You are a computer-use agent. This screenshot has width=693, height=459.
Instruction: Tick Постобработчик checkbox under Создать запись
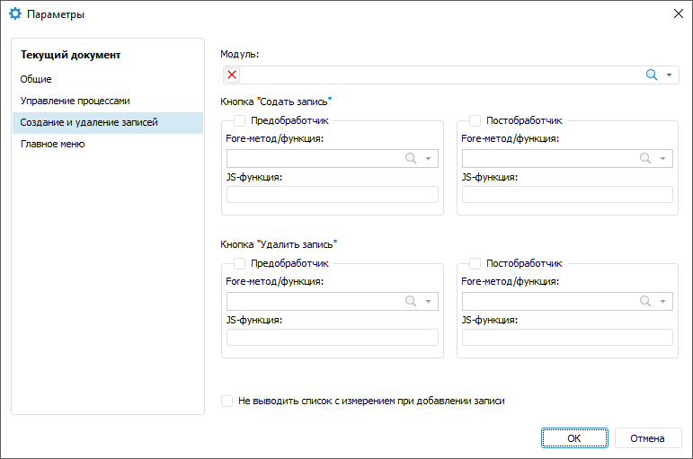(475, 119)
